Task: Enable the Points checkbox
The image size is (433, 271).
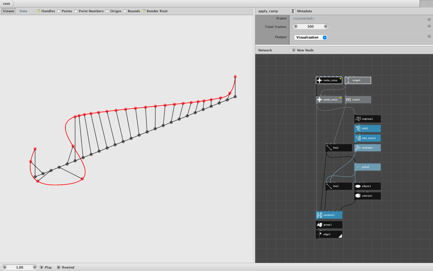Action: (58, 11)
